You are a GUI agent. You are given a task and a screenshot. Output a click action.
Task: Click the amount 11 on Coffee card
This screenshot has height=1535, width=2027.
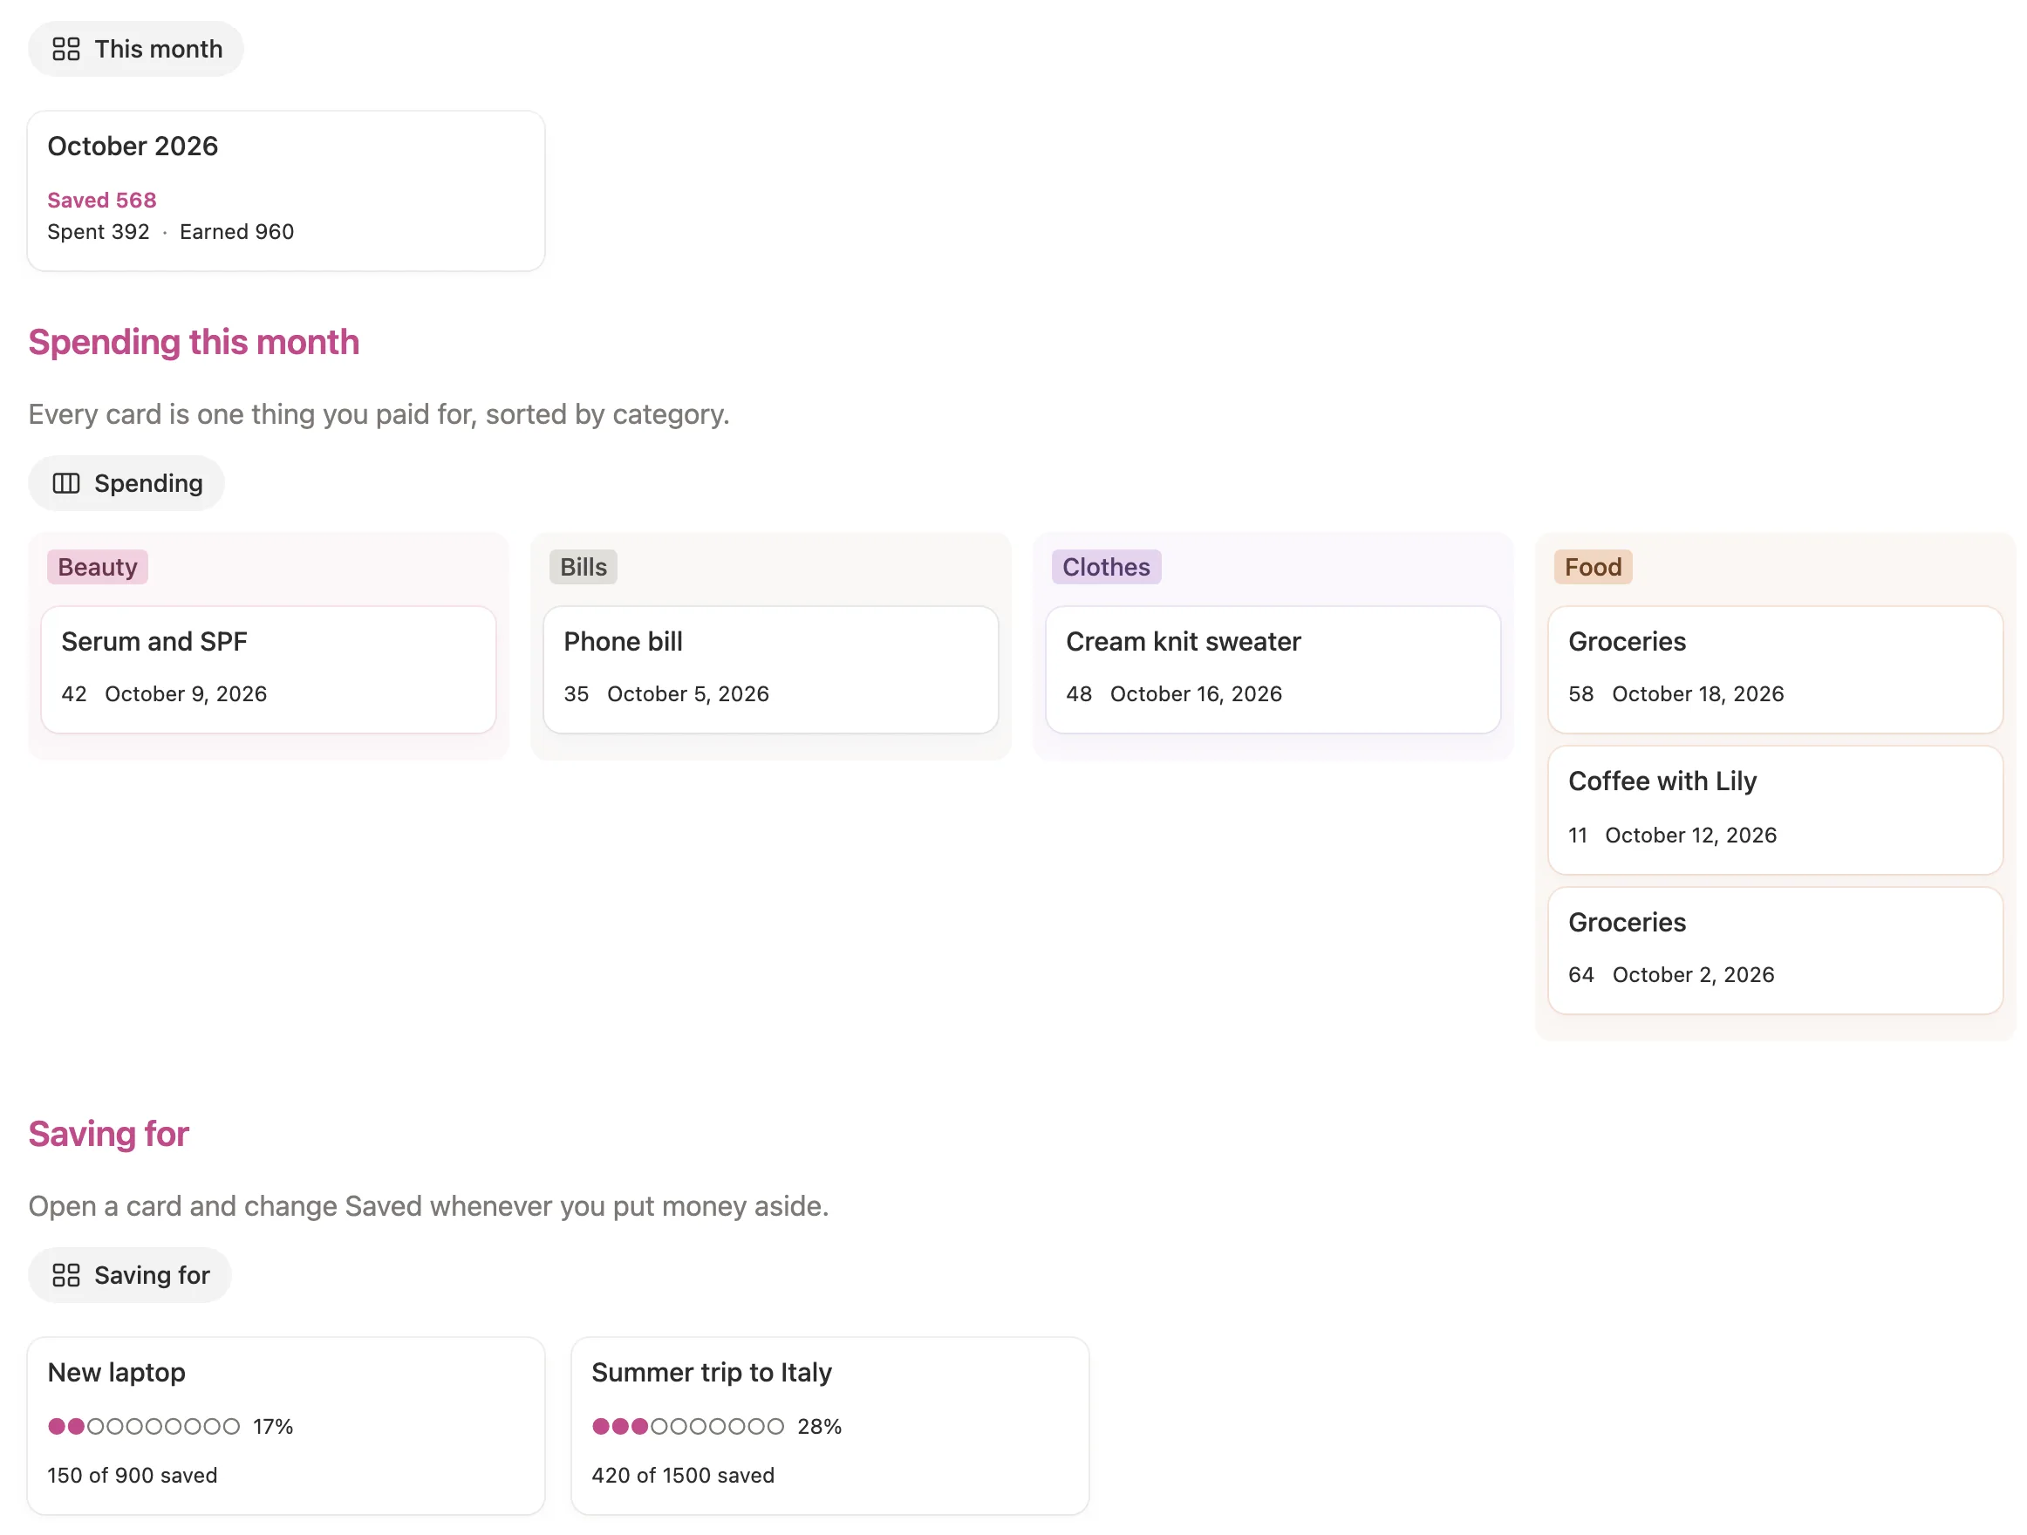1577,835
